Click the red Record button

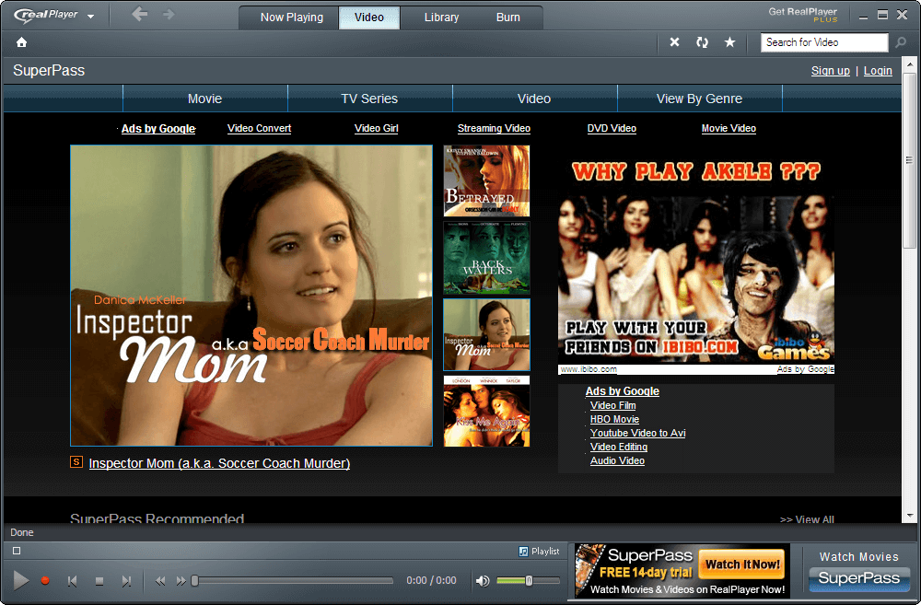point(44,580)
